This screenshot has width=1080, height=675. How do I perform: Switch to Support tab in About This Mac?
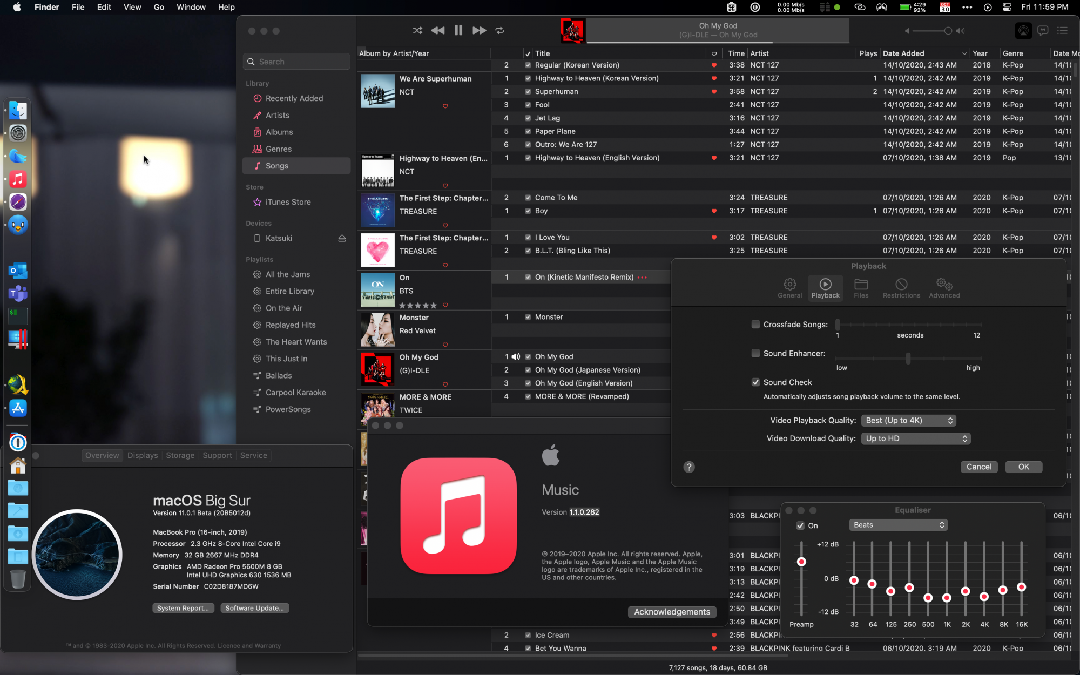[x=217, y=455]
